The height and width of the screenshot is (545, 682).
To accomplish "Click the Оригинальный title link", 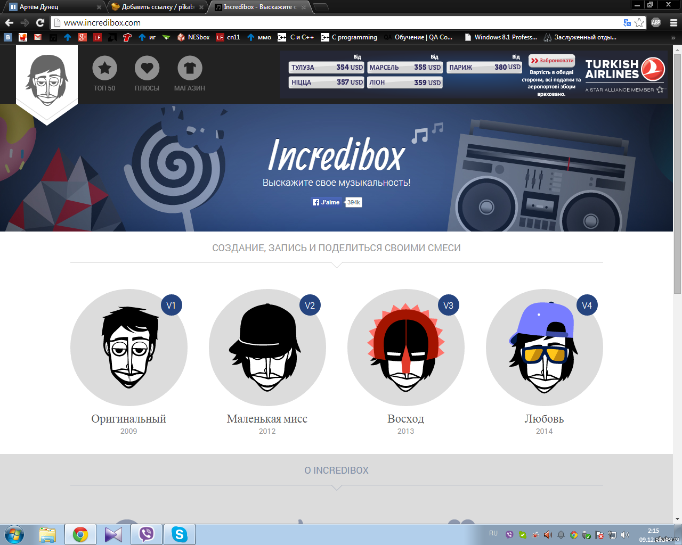I will (129, 419).
